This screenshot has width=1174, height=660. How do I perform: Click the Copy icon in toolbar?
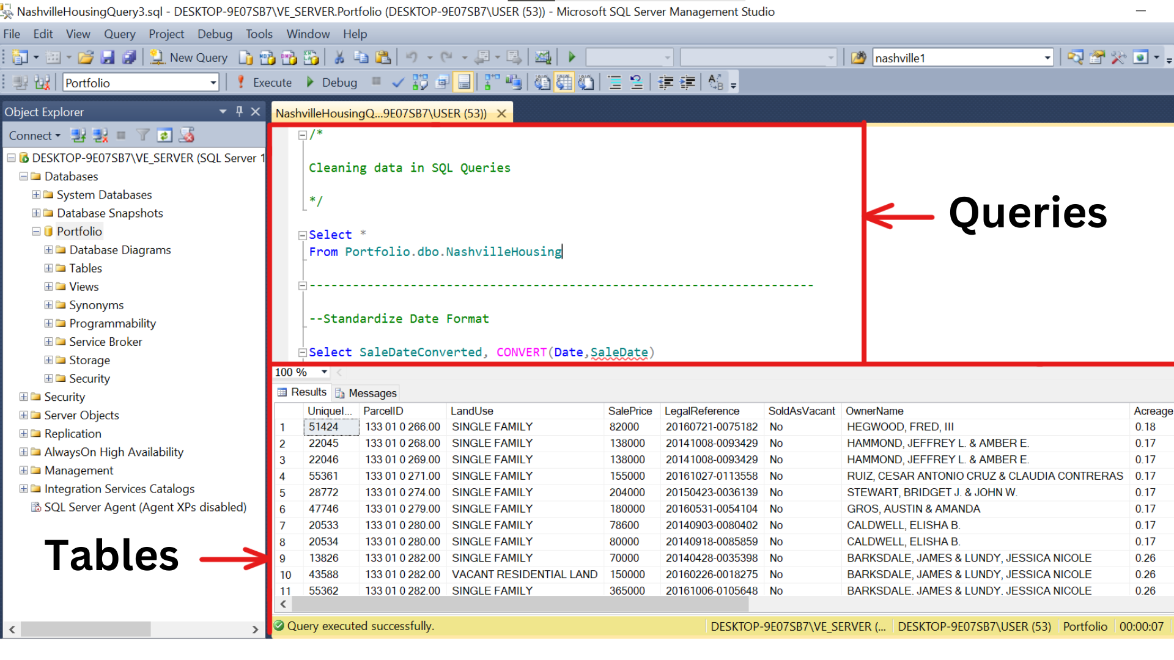pyautogui.click(x=361, y=57)
